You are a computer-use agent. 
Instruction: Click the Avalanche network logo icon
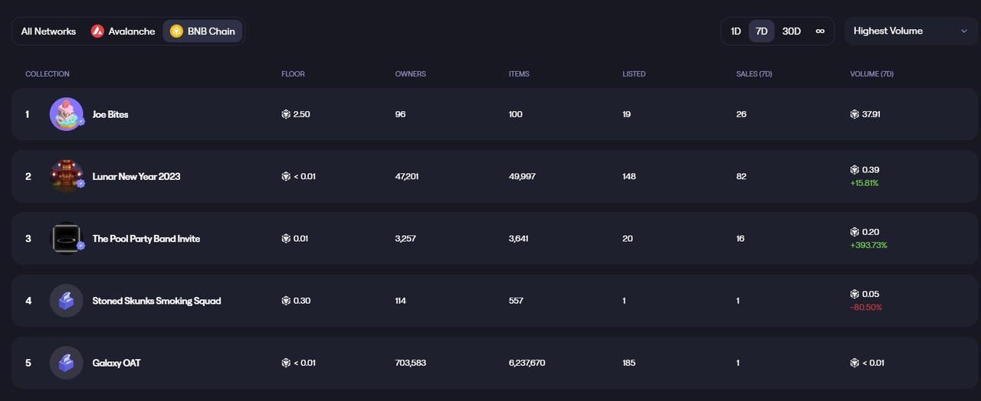pos(97,31)
